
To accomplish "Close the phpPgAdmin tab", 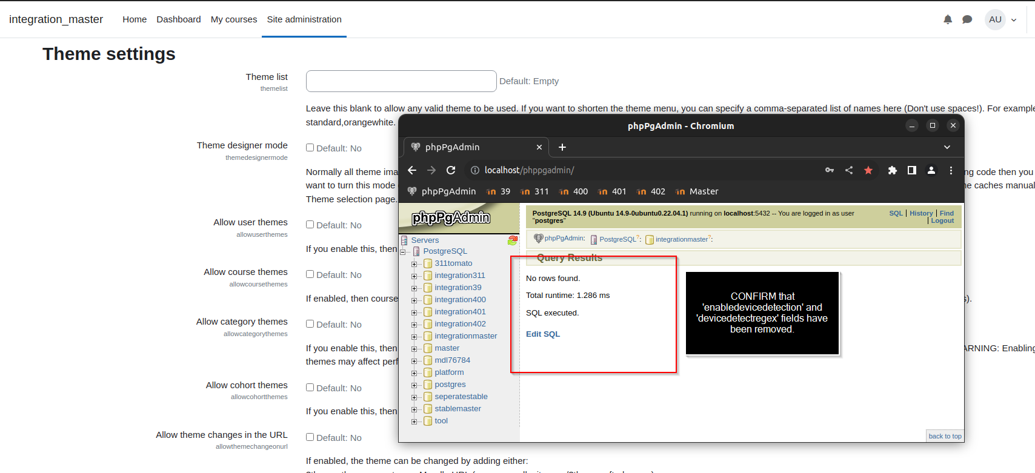I will (x=539, y=147).
